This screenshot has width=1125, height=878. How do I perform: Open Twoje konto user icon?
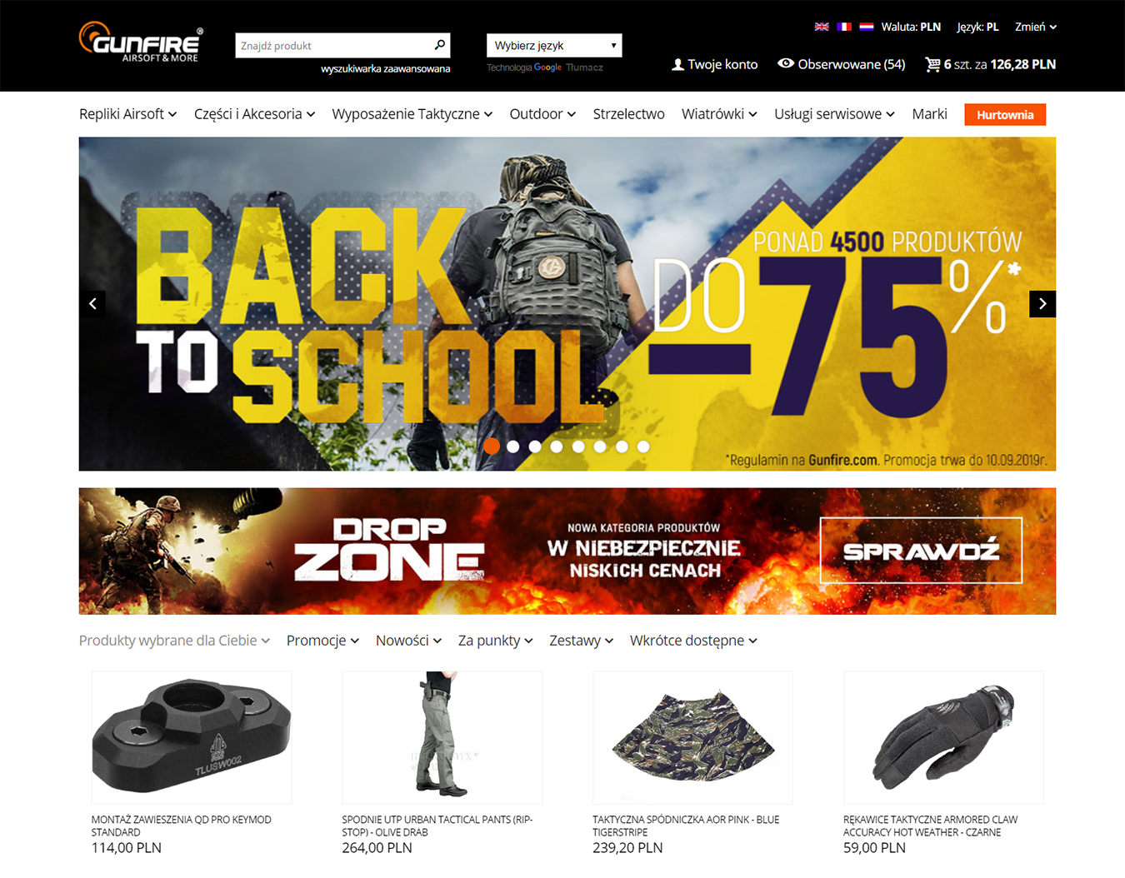(677, 64)
